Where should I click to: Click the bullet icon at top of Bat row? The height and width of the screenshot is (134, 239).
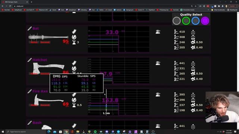click(74, 32)
